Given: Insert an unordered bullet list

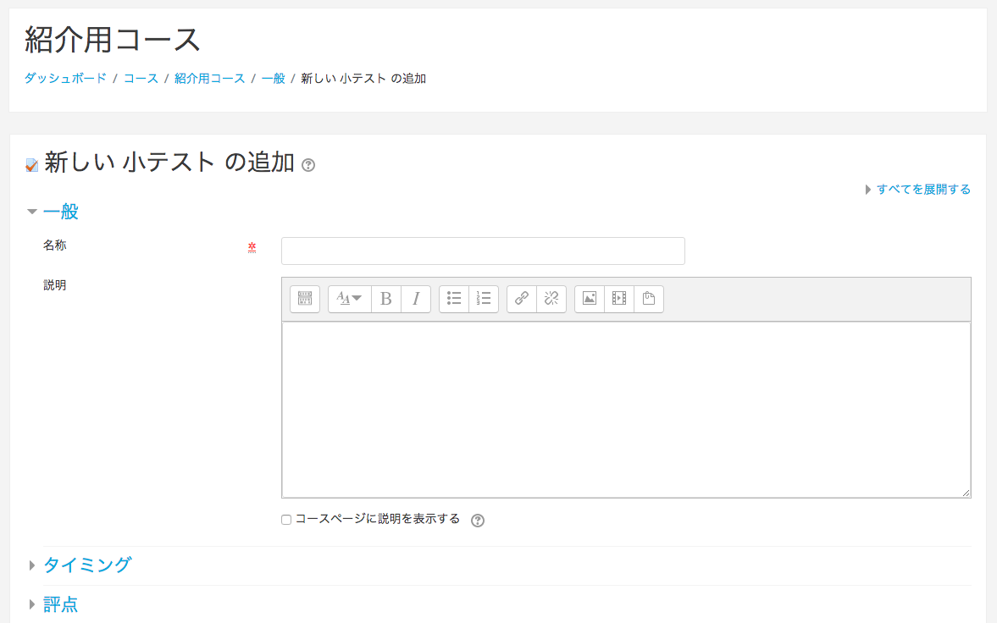Looking at the screenshot, I should (x=454, y=299).
